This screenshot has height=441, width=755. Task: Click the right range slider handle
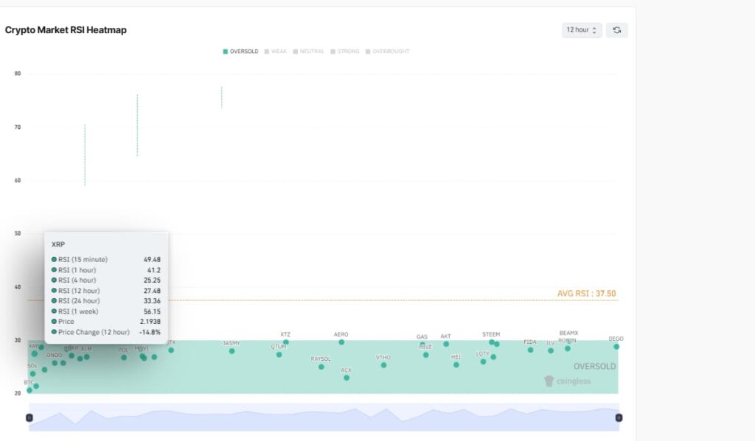[619, 417]
